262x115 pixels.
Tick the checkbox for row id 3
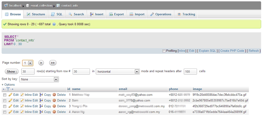point(4,106)
